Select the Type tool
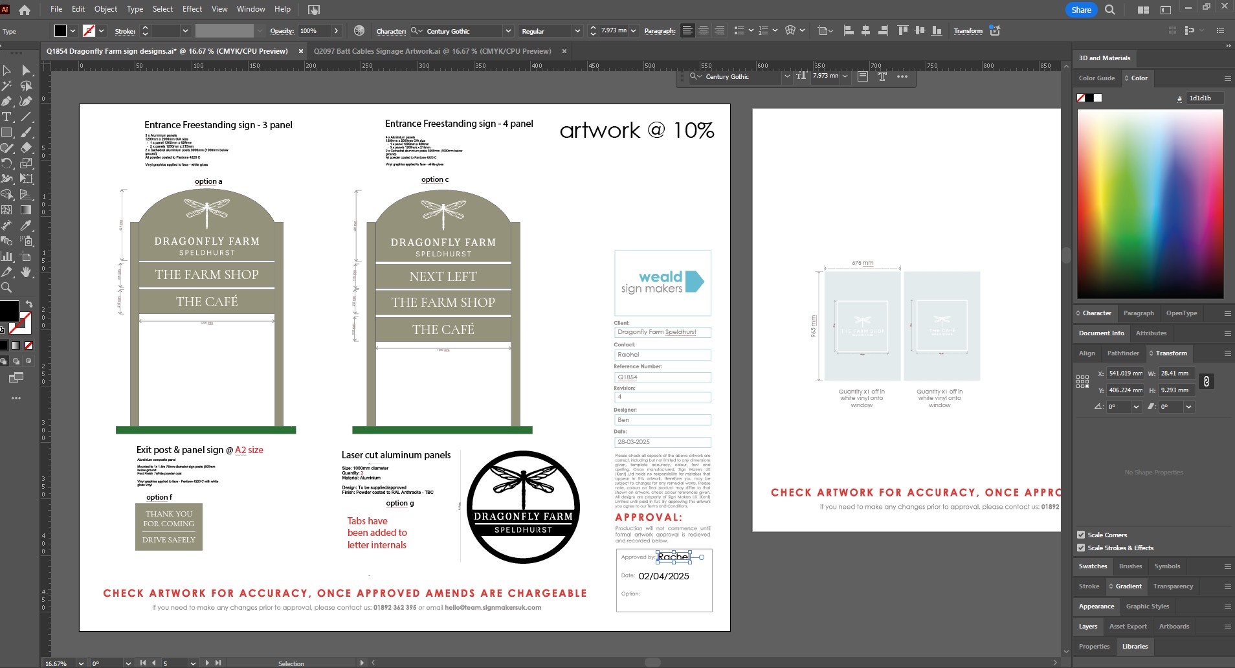 point(7,117)
